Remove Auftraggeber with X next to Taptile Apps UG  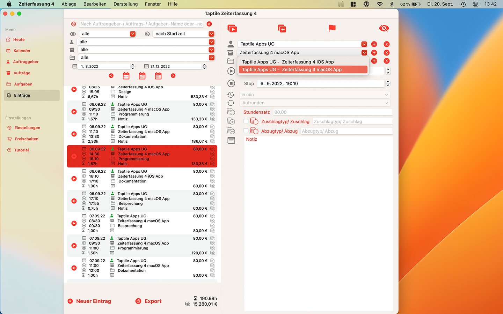point(387,44)
